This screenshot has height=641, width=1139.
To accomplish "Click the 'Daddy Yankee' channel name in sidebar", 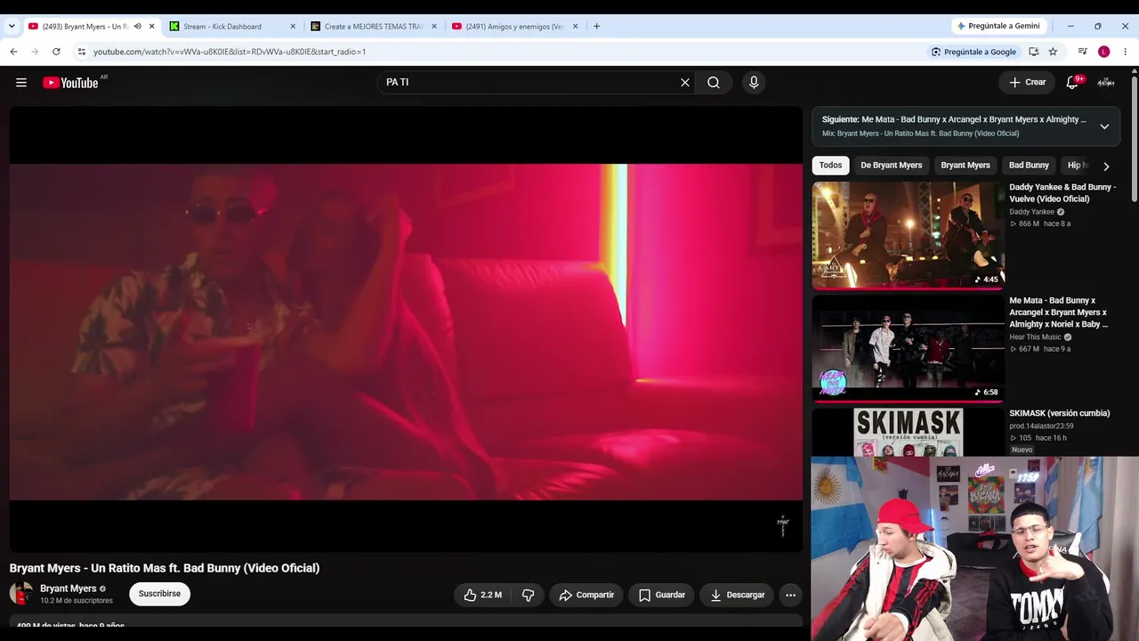I will tap(1031, 212).
